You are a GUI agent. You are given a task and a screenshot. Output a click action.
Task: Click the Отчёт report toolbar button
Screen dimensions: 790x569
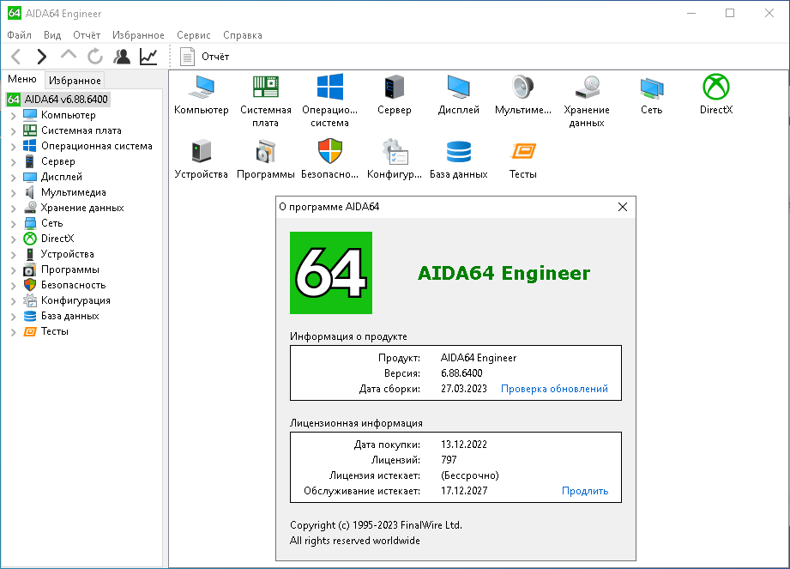(204, 57)
